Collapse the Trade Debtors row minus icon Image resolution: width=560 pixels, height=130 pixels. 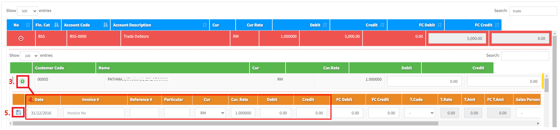coord(21,38)
